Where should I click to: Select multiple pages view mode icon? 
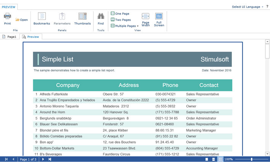click(x=220, y=159)
